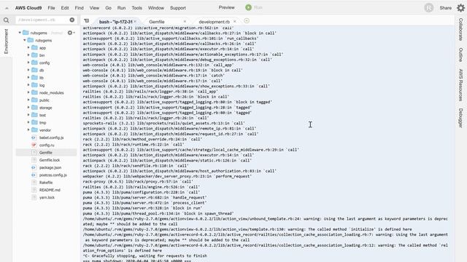Select the config.ru file icon
The width and height of the screenshot is (467, 262).
(x=34, y=145)
